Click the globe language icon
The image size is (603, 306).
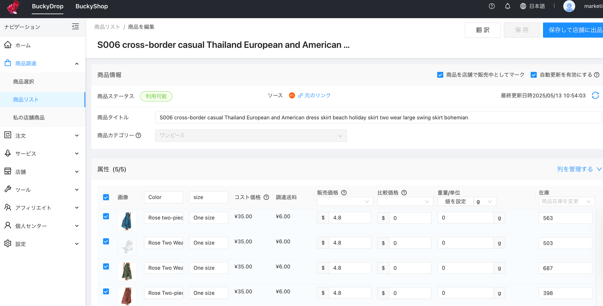[523, 6]
